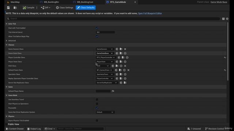This screenshot has height=131, width=234.
Task: Use selected asset for Player State Class
Action: coord(117,61)
